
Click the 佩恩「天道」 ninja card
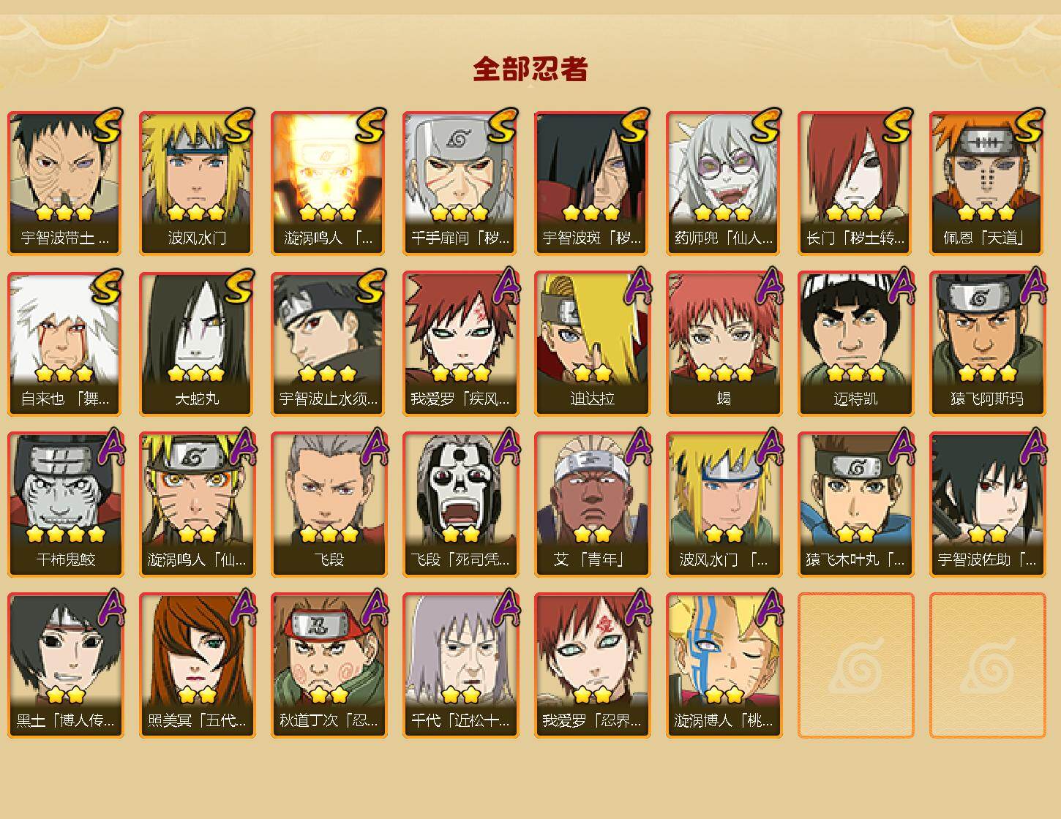pyautogui.click(x=987, y=183)
